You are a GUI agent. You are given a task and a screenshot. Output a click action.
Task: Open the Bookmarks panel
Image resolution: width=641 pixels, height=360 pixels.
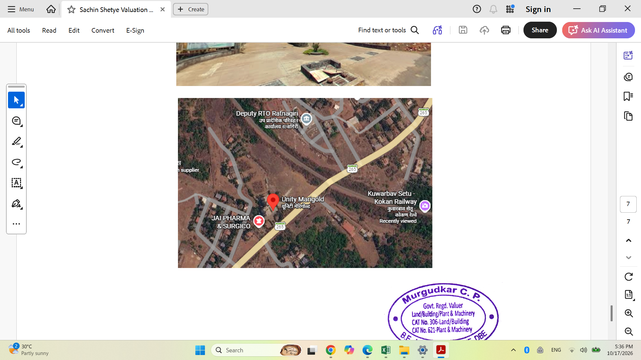pos(628,96)
